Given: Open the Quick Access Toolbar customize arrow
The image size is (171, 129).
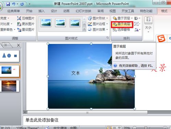Looking at the screenshot, I should [x=29, y=4].
